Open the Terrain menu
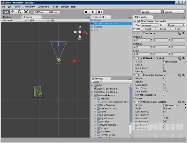Image resolution: width=187 pixels, height=143 pixels. pos(55,7)
